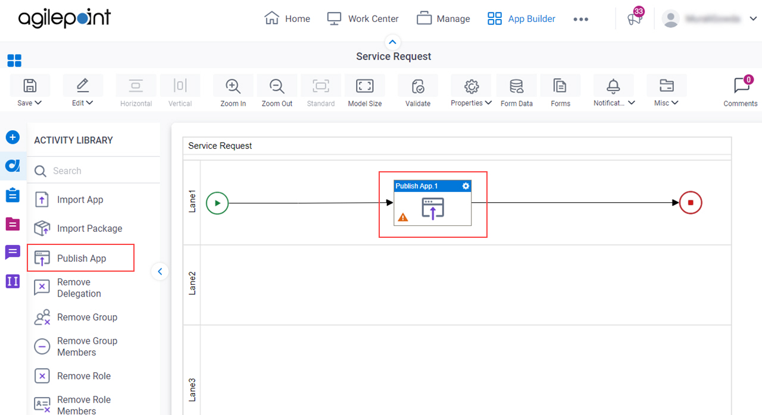Image resolution: width=762 pixels, height=415 pixels.
Task: Click the Service Request process title bar
Action: (x=457, y=146)
